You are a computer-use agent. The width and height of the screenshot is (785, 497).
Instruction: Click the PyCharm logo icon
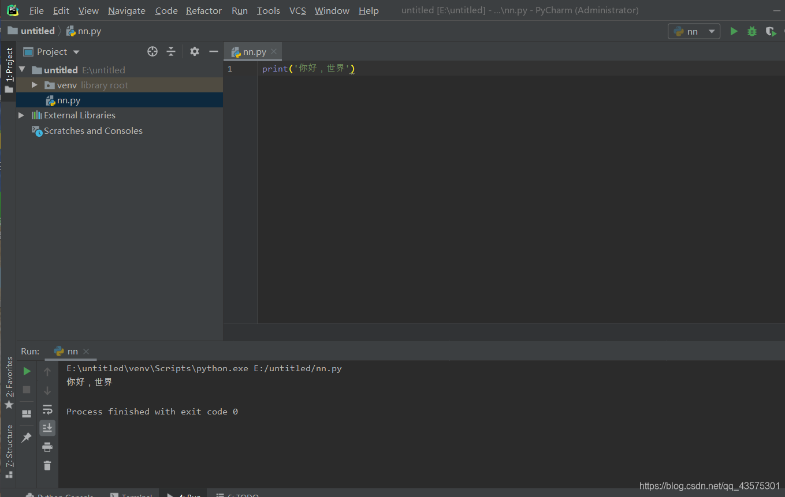[x=12, y=10]
